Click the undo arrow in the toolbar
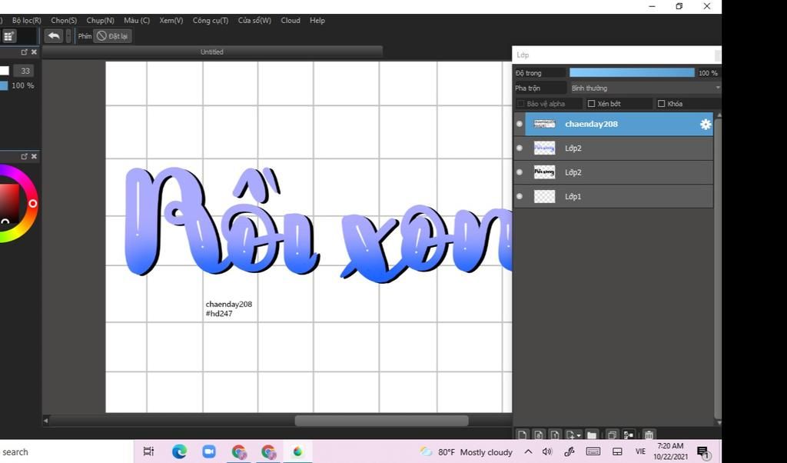 point(54,35)
